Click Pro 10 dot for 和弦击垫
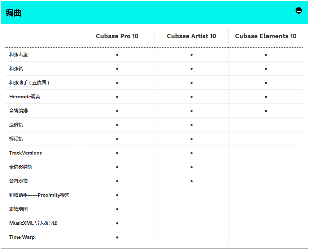310x250 pixels. click(x=117, y=55)
